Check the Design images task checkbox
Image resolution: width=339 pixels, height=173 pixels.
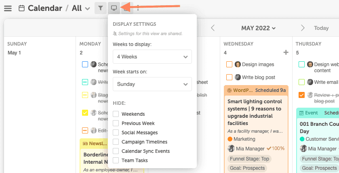(x=229, y=64)
